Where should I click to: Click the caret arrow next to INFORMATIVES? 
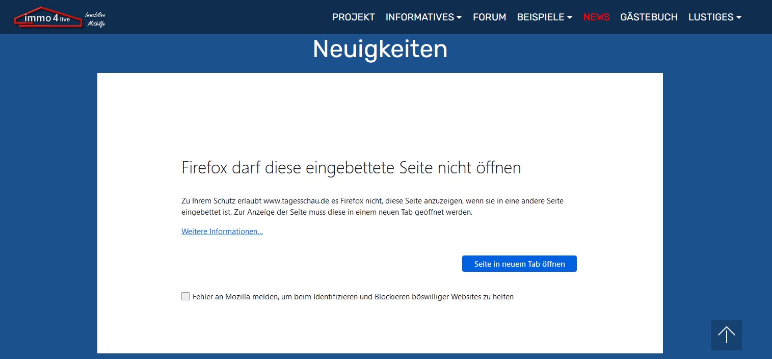point(459,17)
